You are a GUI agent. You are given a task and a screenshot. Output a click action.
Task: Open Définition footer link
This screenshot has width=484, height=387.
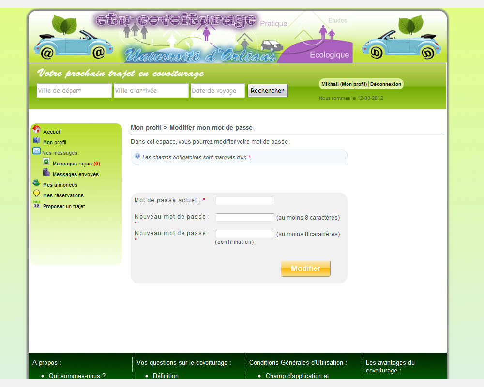pyautogui.click(x=166, y=376)
